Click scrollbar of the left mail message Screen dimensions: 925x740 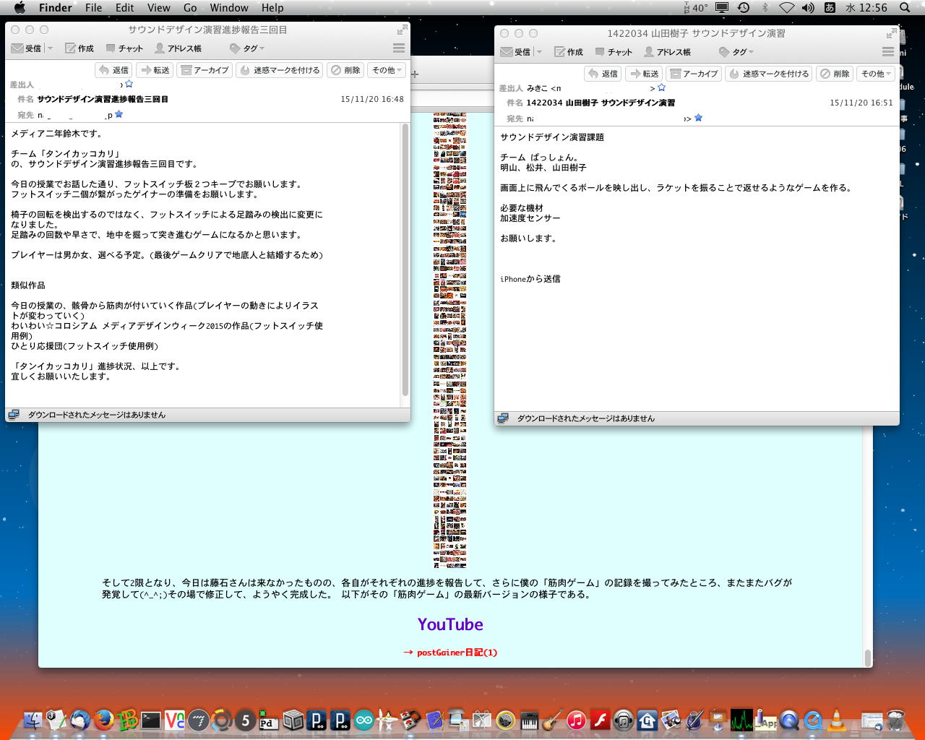405,260
